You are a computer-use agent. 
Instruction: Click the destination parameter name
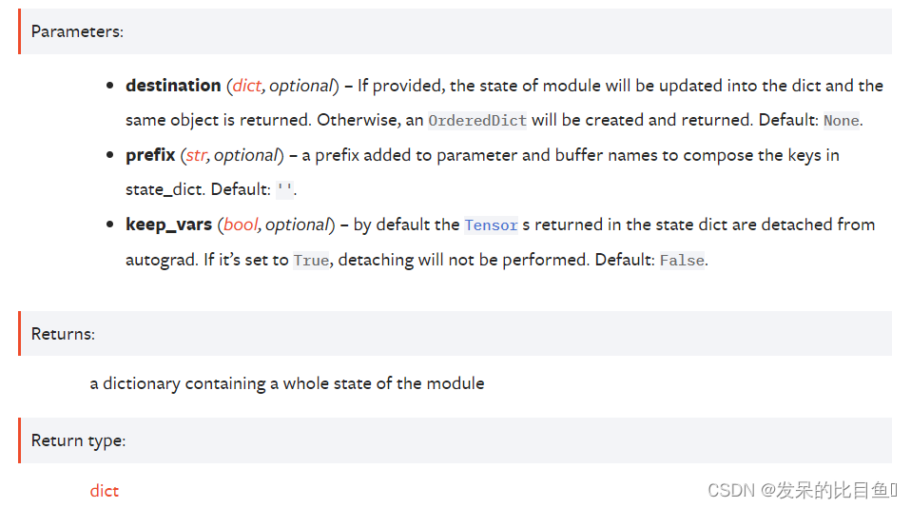tap(173, 86)
